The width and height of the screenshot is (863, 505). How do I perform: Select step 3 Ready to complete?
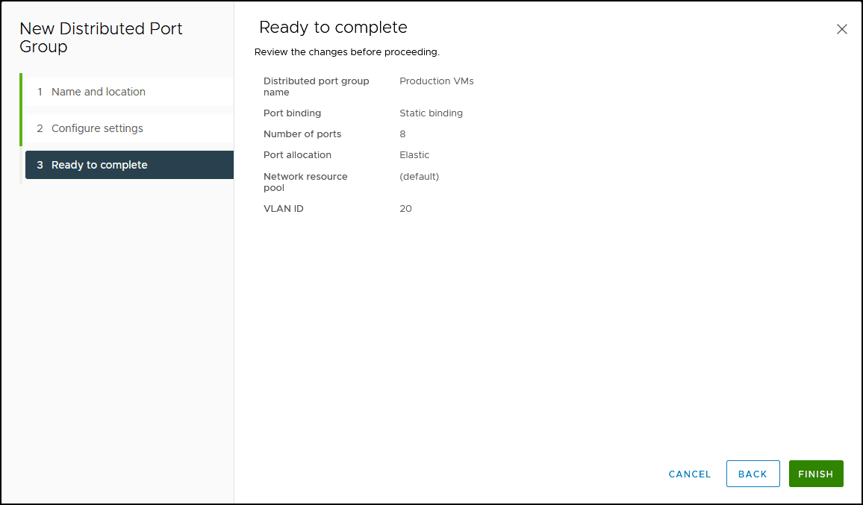(x=129, y=165)
